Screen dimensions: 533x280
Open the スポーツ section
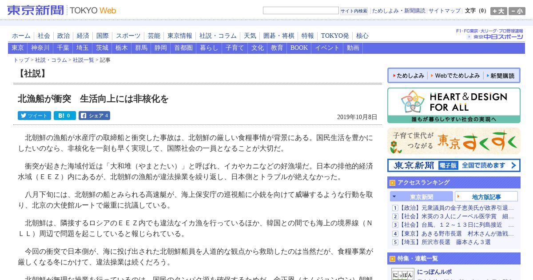pyautogui.click(x=128, y=36)
